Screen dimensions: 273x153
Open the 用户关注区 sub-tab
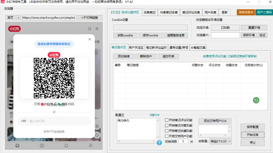(x=136, y=48)
